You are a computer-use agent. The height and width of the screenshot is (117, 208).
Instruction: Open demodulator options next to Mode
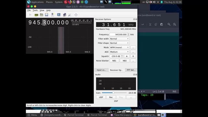pyautogui.click(x=133, y=47)
